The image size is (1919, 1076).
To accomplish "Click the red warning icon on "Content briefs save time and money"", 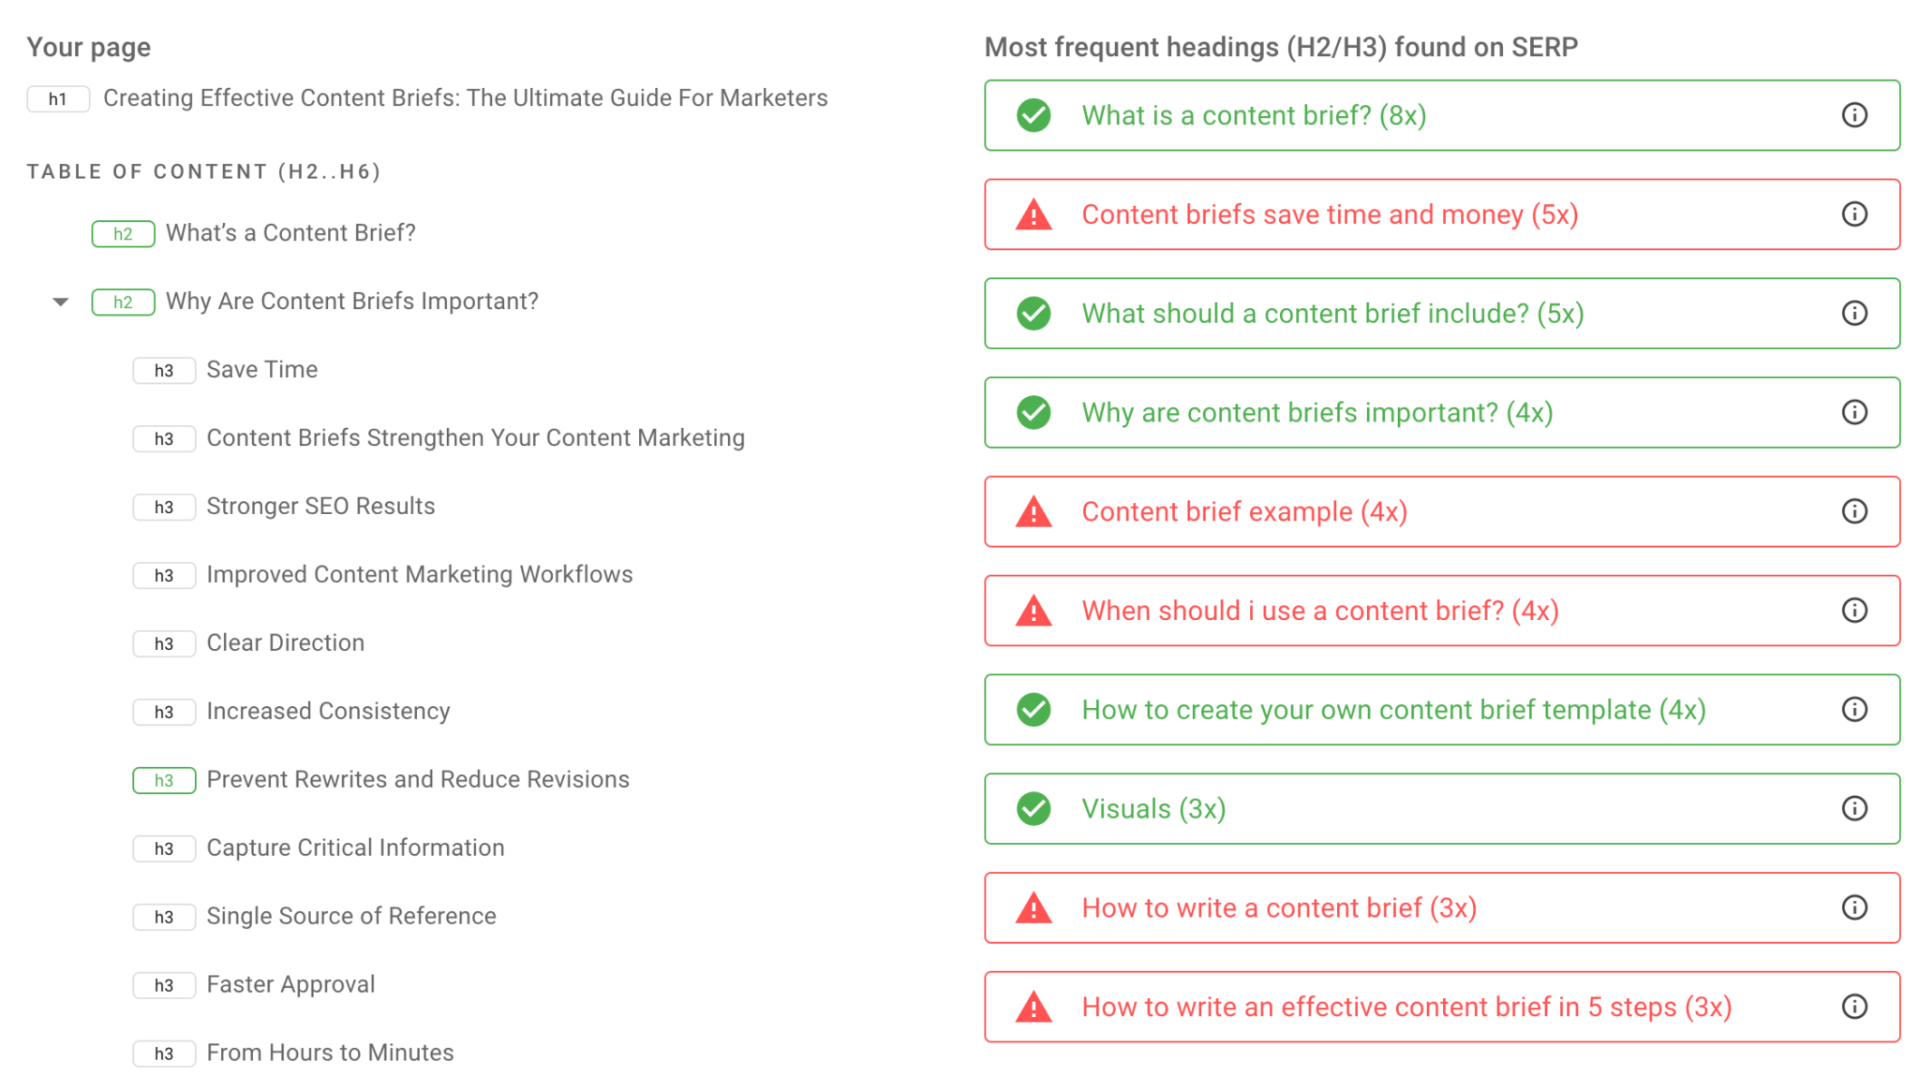I will point(1033,214).
